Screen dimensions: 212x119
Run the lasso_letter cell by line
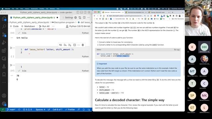tap(60, 45)
